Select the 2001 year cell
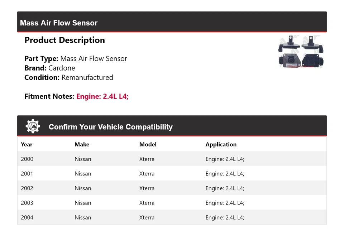The image size is (344, 236). pos(27,174)
